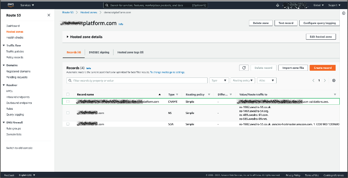Sort by Record name ascending arrow

pos(160,94)
